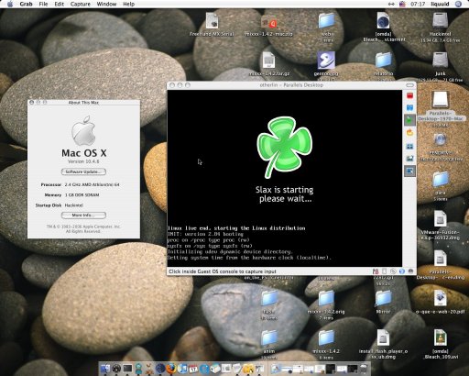The image size is (469, 376).
Task: Click the orange Reset arrow icon in Parallels
Action: (409, 133)
